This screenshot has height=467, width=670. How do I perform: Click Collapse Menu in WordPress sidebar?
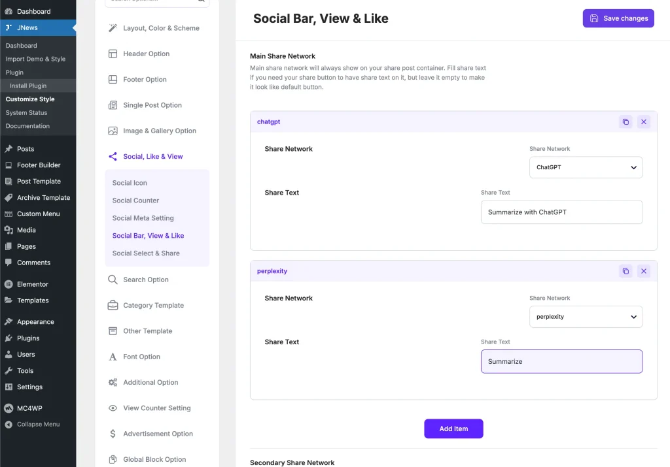click(x=38, y=425)
